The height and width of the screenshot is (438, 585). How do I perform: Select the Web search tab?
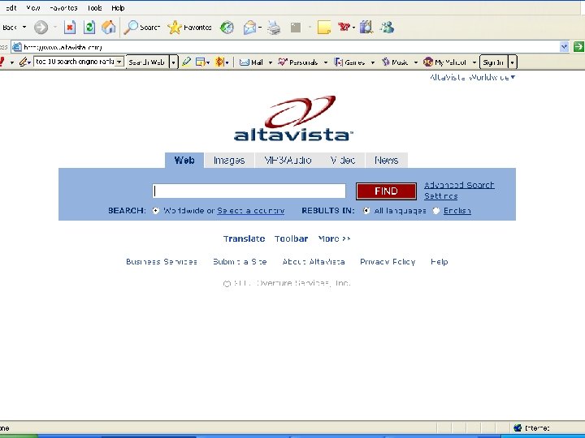pyautogui.click(x=184, y=160)
